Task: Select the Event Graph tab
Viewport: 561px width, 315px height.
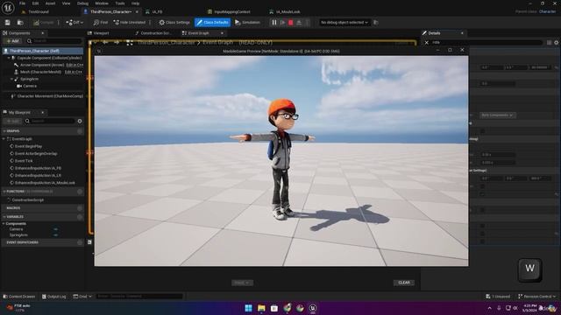Action: 198,33
